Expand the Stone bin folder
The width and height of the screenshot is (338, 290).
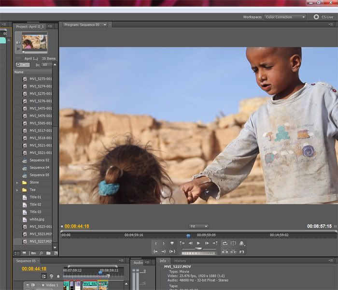17,182
